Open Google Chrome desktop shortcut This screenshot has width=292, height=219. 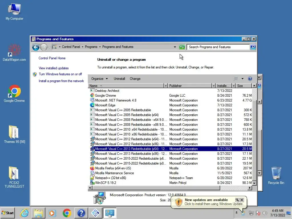coord(14,94)
